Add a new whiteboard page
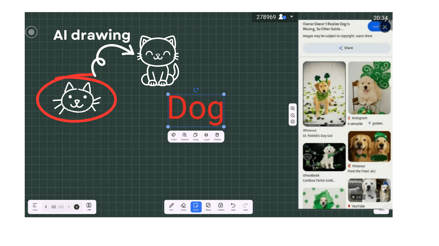The image size is (439, 246). tap(76, 207)
